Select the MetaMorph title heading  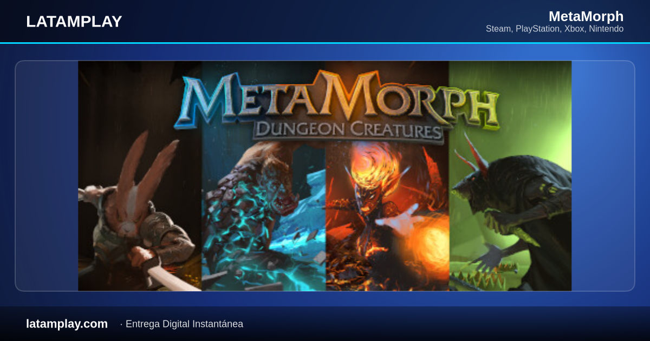click(x=586, y=16)
